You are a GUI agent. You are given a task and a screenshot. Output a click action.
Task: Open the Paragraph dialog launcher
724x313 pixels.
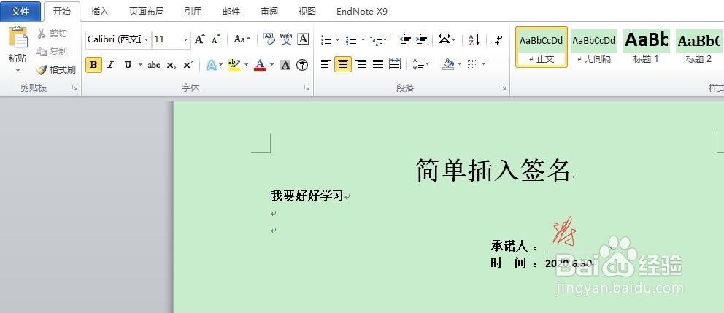(x=504, y=88)
